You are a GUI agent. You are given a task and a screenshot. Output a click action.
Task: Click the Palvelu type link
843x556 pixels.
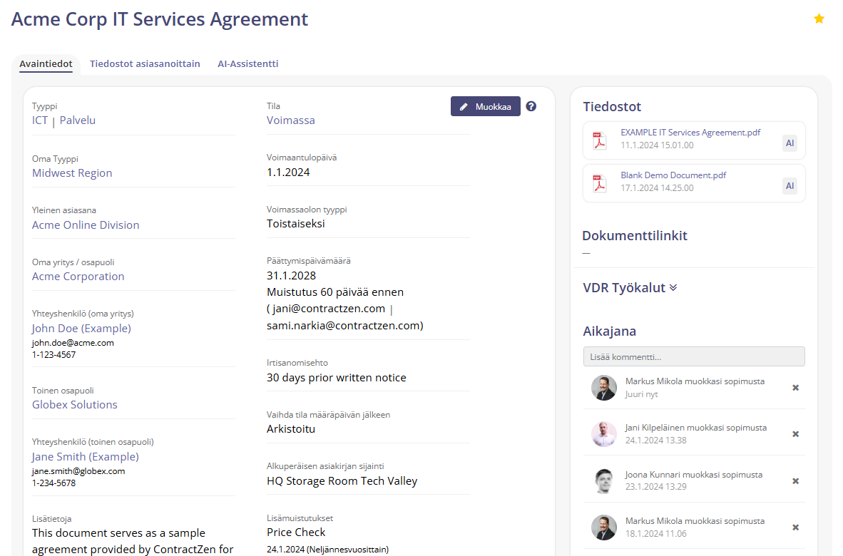point(78,120)
